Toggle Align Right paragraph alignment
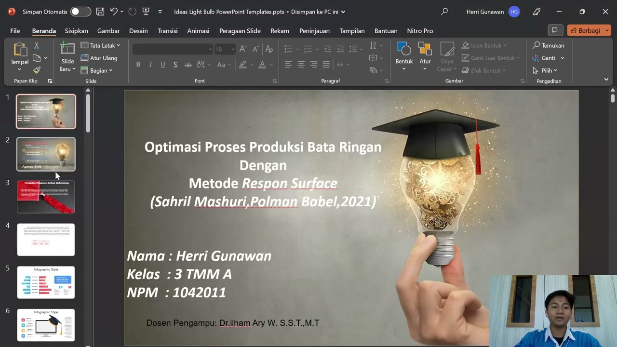This screenshot has width=617, height=347. coord(313,65)
